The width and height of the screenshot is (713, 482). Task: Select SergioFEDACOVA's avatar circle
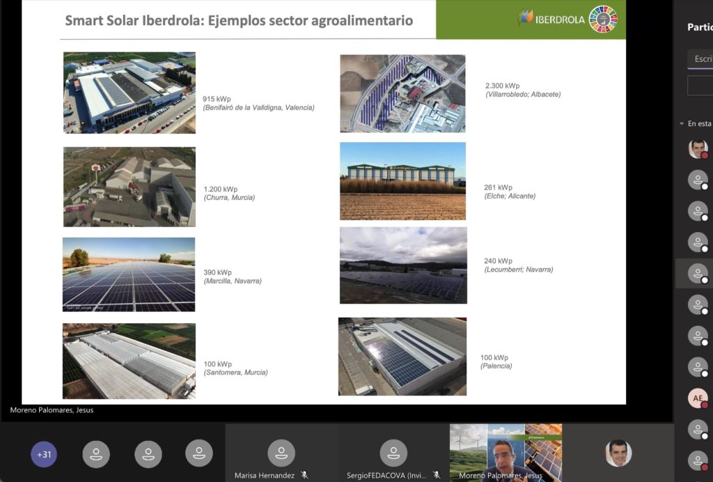(393, 453)
